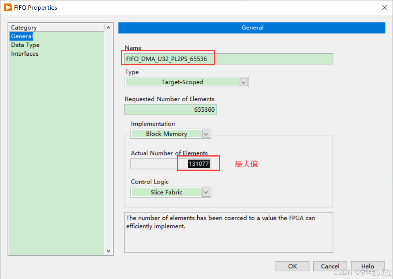
Task: Click the Actual Number of Elements label
Action: pos(169,153)
